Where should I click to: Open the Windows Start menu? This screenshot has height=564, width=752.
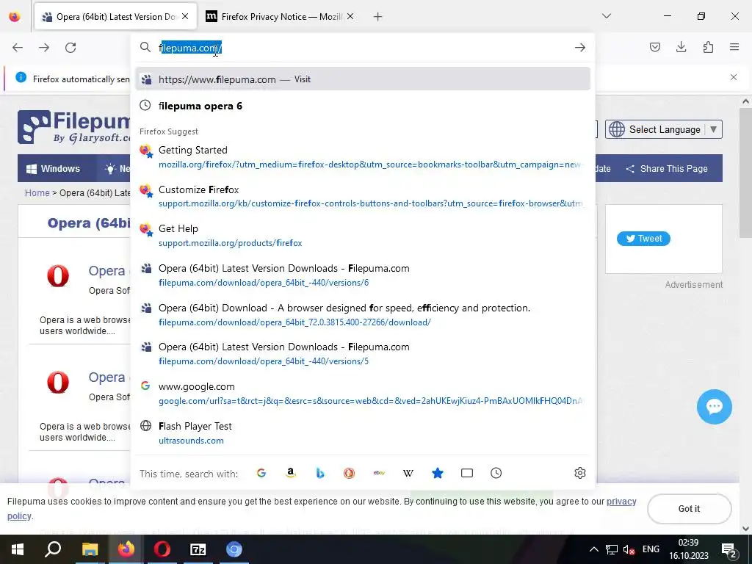click(18, 549)
